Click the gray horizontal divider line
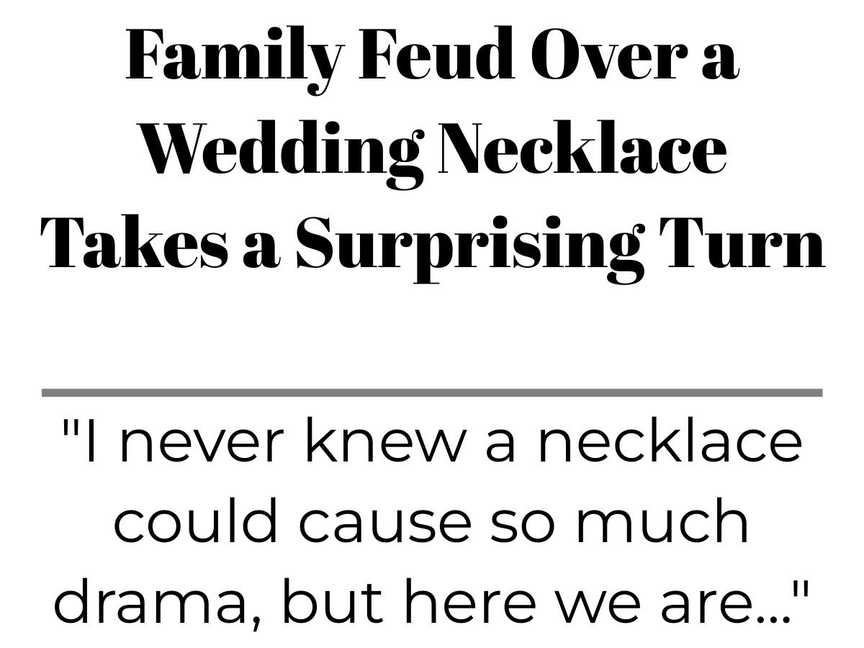The image size is (864, 648). click(x=432, y=392)
